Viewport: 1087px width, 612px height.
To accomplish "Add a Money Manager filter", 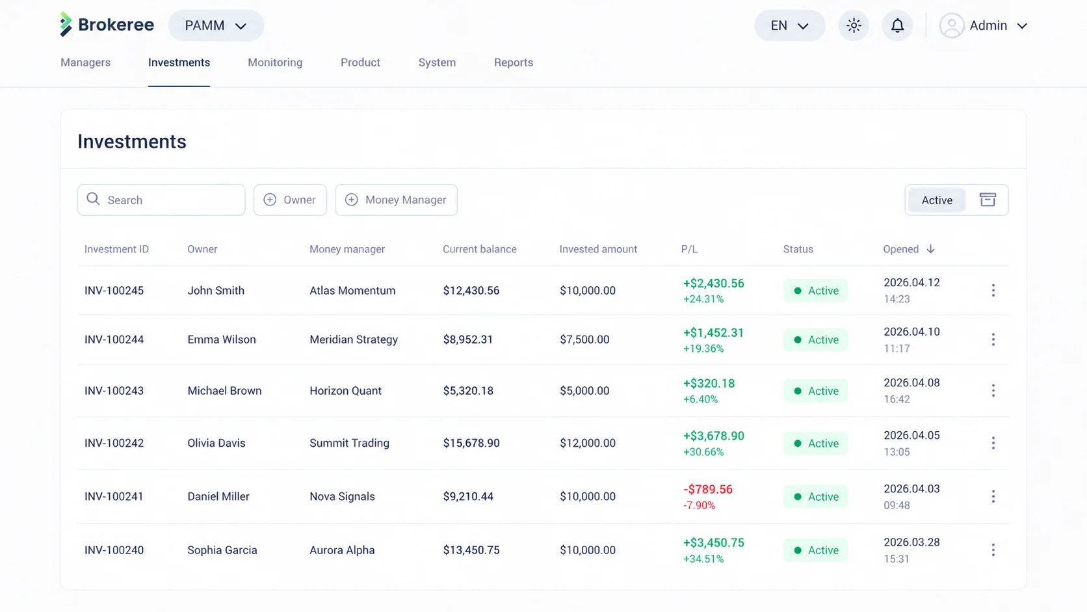I will click(396, 200).
